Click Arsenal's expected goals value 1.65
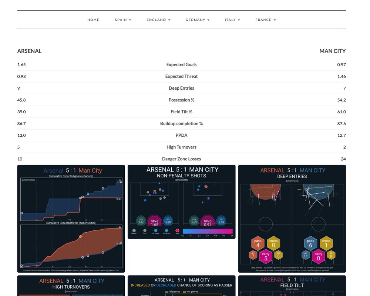Screen dimensions: 370x296 click(x=21, y=64)
